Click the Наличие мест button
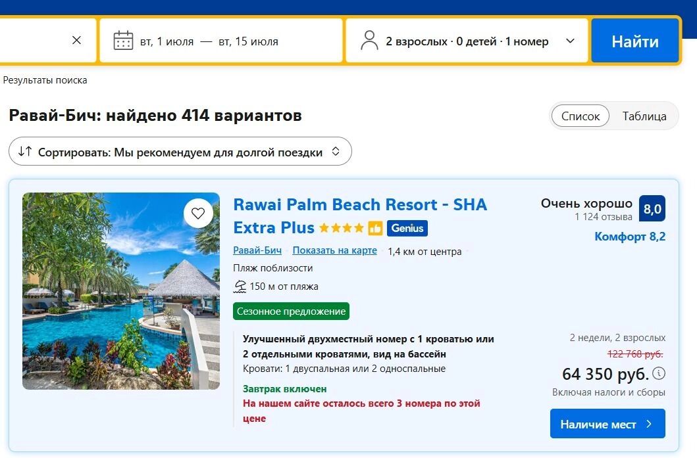Screen dimensions: 697x458 [x=607, y=424]
